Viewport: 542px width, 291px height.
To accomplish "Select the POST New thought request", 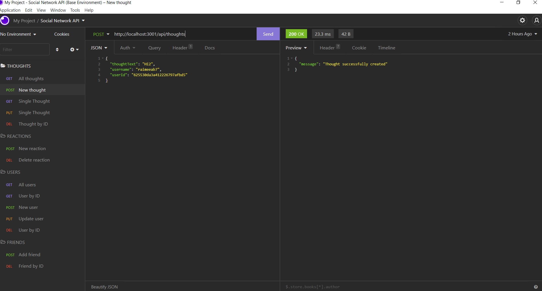I will tap(42, 90).
